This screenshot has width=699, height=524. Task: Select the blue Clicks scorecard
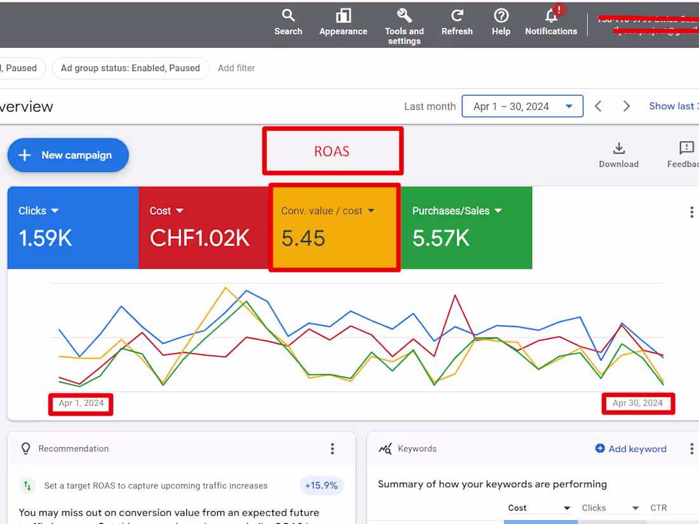(x=73, y=227)
